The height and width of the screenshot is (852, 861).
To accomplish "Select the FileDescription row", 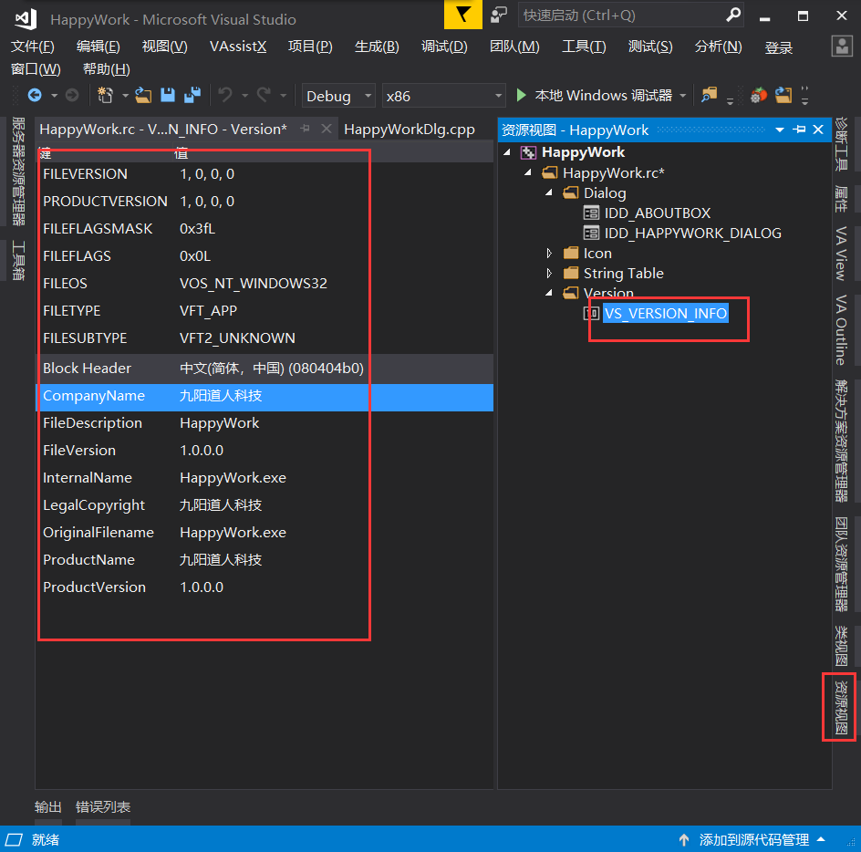I will (x=265, y=423).
